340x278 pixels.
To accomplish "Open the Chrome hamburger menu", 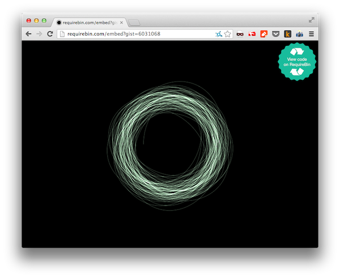I will click(311, 34).
